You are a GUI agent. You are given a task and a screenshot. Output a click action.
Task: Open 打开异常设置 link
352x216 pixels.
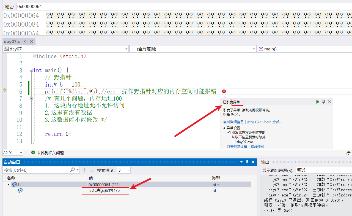click(x=237, y=147)
